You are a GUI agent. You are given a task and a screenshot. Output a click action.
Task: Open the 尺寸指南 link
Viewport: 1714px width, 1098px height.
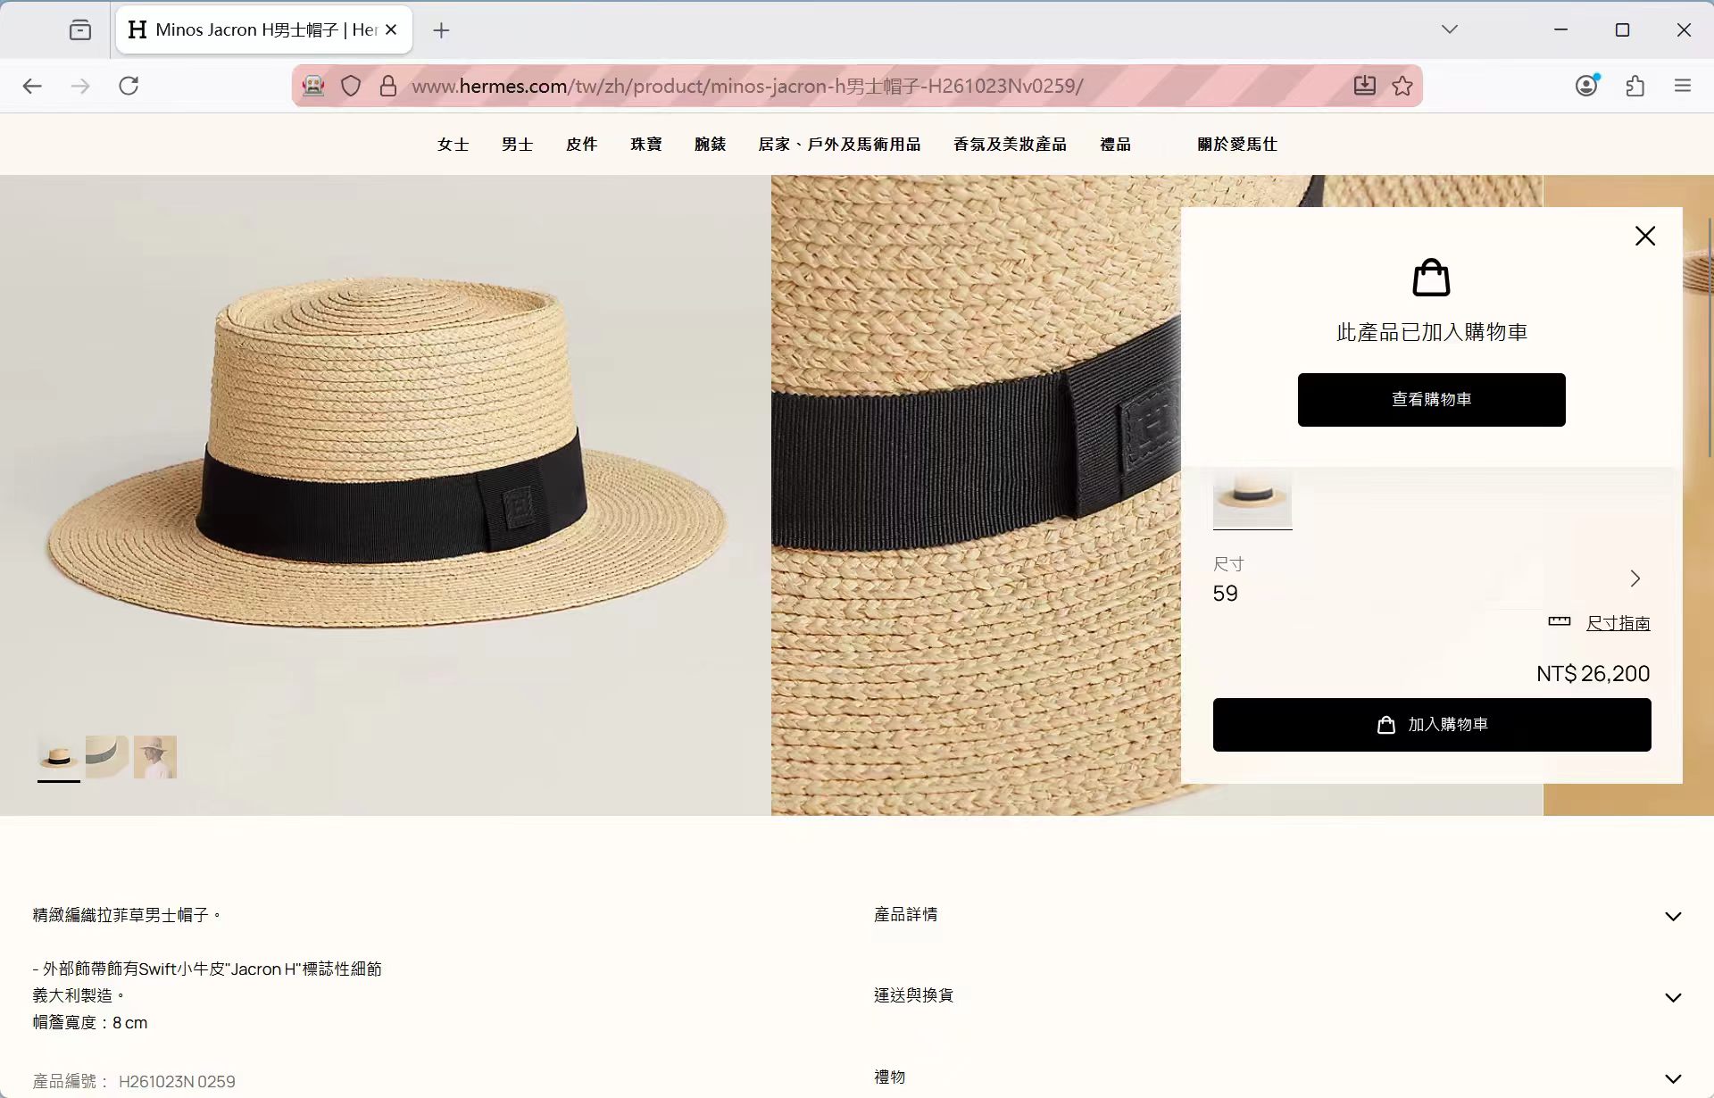(x=1618, y=623)
